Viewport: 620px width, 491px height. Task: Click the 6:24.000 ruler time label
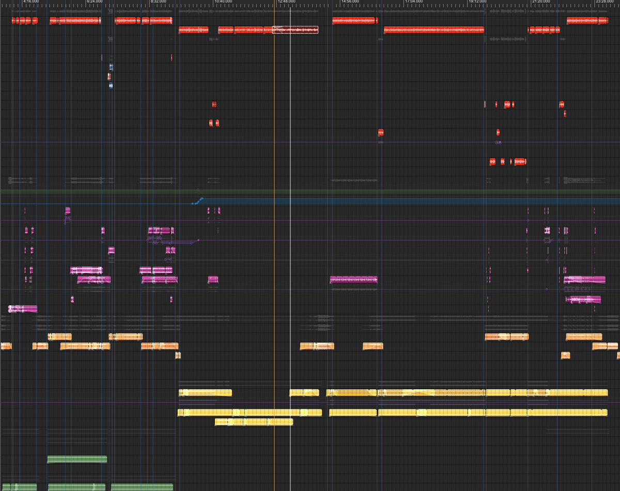click(95, 2)
